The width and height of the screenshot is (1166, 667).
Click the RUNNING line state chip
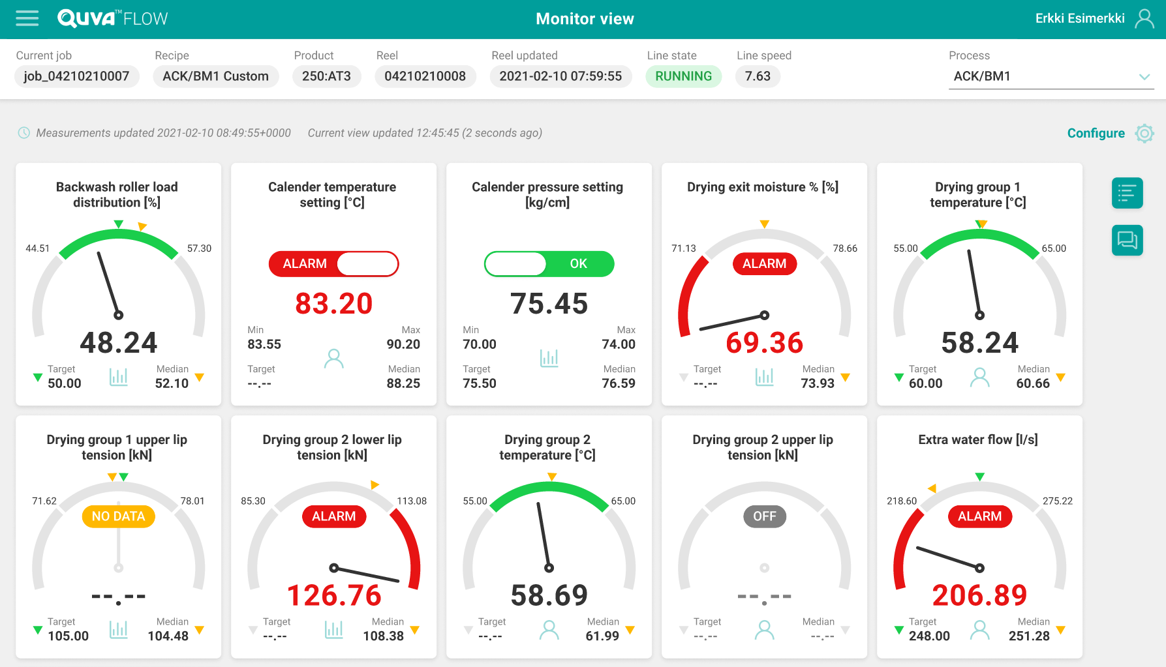click(684, 76)
